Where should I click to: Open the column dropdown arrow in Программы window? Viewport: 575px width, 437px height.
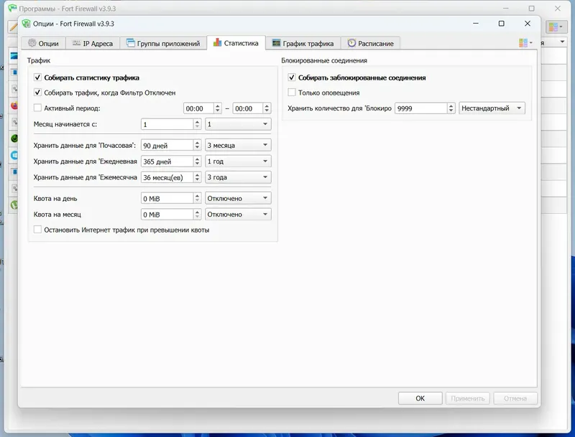(562, 42)
